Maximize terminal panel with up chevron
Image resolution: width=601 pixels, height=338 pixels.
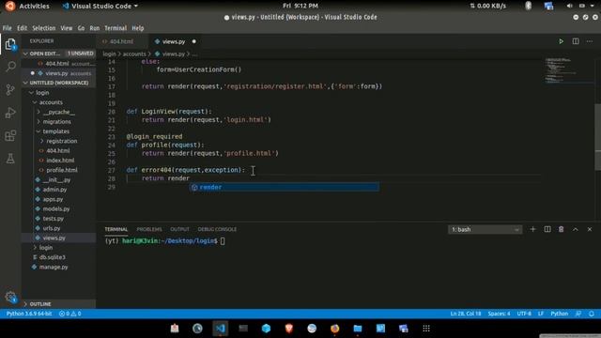point(576,229)
